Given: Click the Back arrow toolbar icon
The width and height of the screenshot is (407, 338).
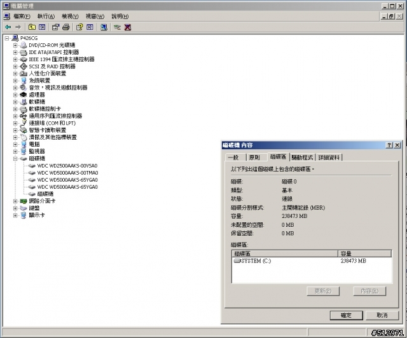Looking at the screenshot, I should [x=8, y=27].
